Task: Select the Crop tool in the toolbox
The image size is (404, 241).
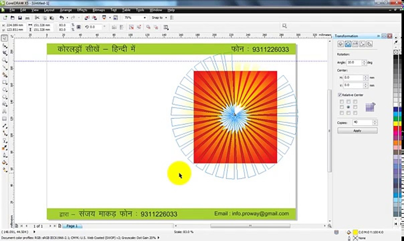Action: coord(5,53)
